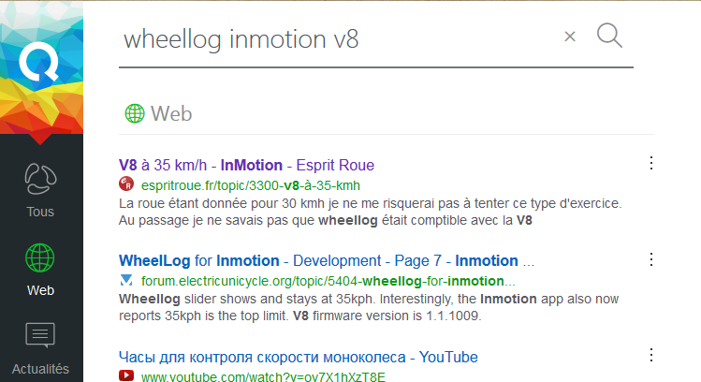Open options menu for Esprit Roue result
Screen dimensions: 701x382
coord(651,163)
